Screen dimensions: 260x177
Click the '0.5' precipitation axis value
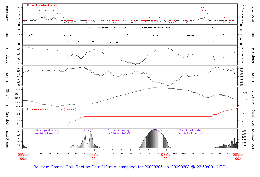[18, 110]
